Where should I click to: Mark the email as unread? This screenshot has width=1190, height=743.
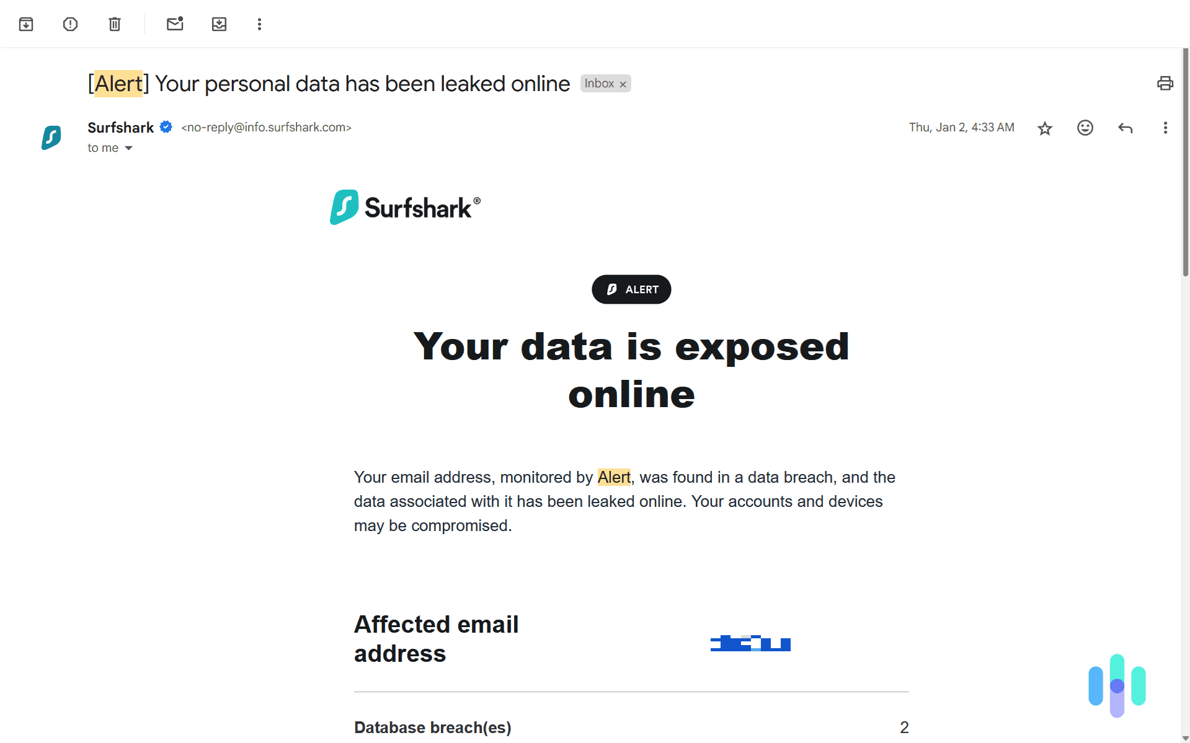(175, 24)
